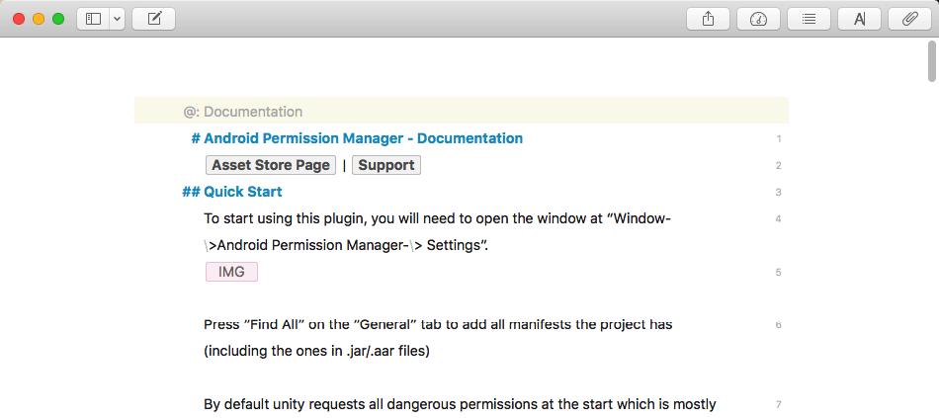This screenshot has height=418, width=939.
Task: Open the view mode dropdown chevron
Action: coord(118,19)
